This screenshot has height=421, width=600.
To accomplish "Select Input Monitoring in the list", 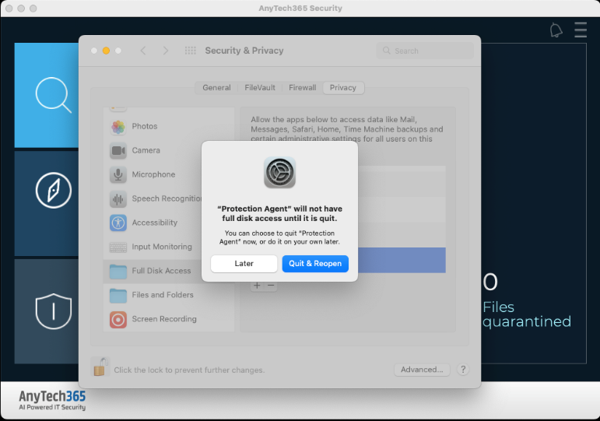I will [x=169, y=247].
